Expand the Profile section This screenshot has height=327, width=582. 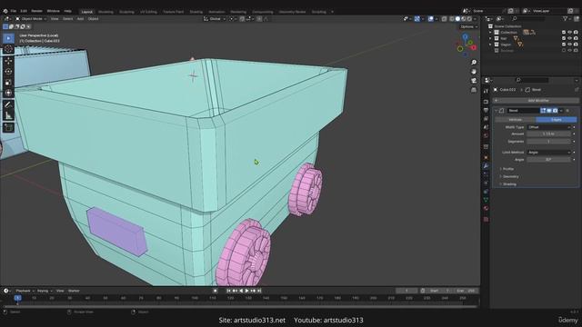(x=507, y=169)
